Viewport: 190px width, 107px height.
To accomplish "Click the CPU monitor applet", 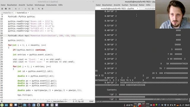I will pos(135,105).
